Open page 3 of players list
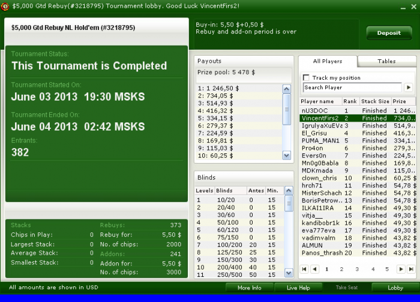The width and height of the screenshot is (420, 302). tap(357, 270)
